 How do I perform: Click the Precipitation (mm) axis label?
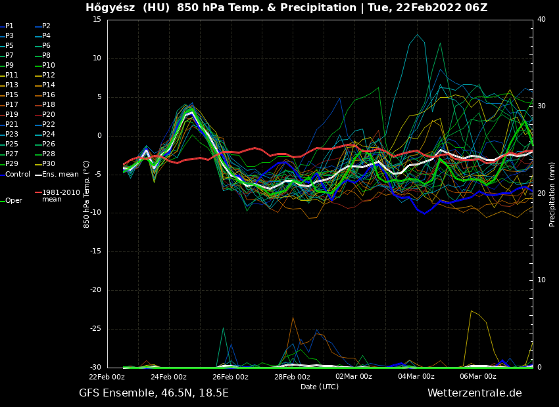coord(552,194)
